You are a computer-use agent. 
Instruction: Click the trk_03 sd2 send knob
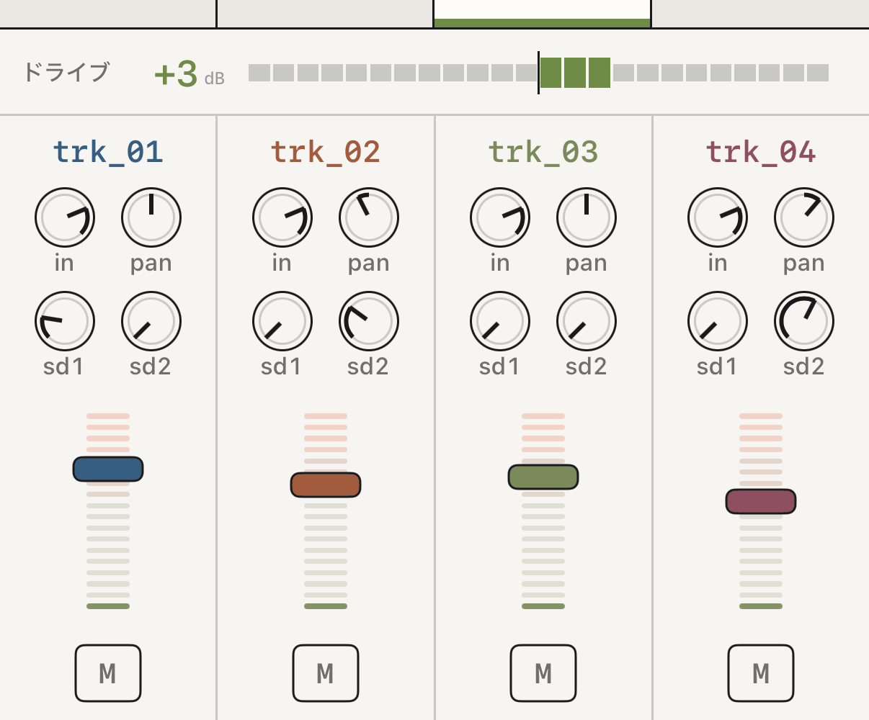coord(587,321)
